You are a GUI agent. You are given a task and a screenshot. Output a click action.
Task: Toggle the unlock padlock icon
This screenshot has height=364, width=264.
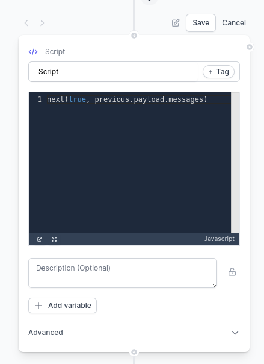[232, 272]
